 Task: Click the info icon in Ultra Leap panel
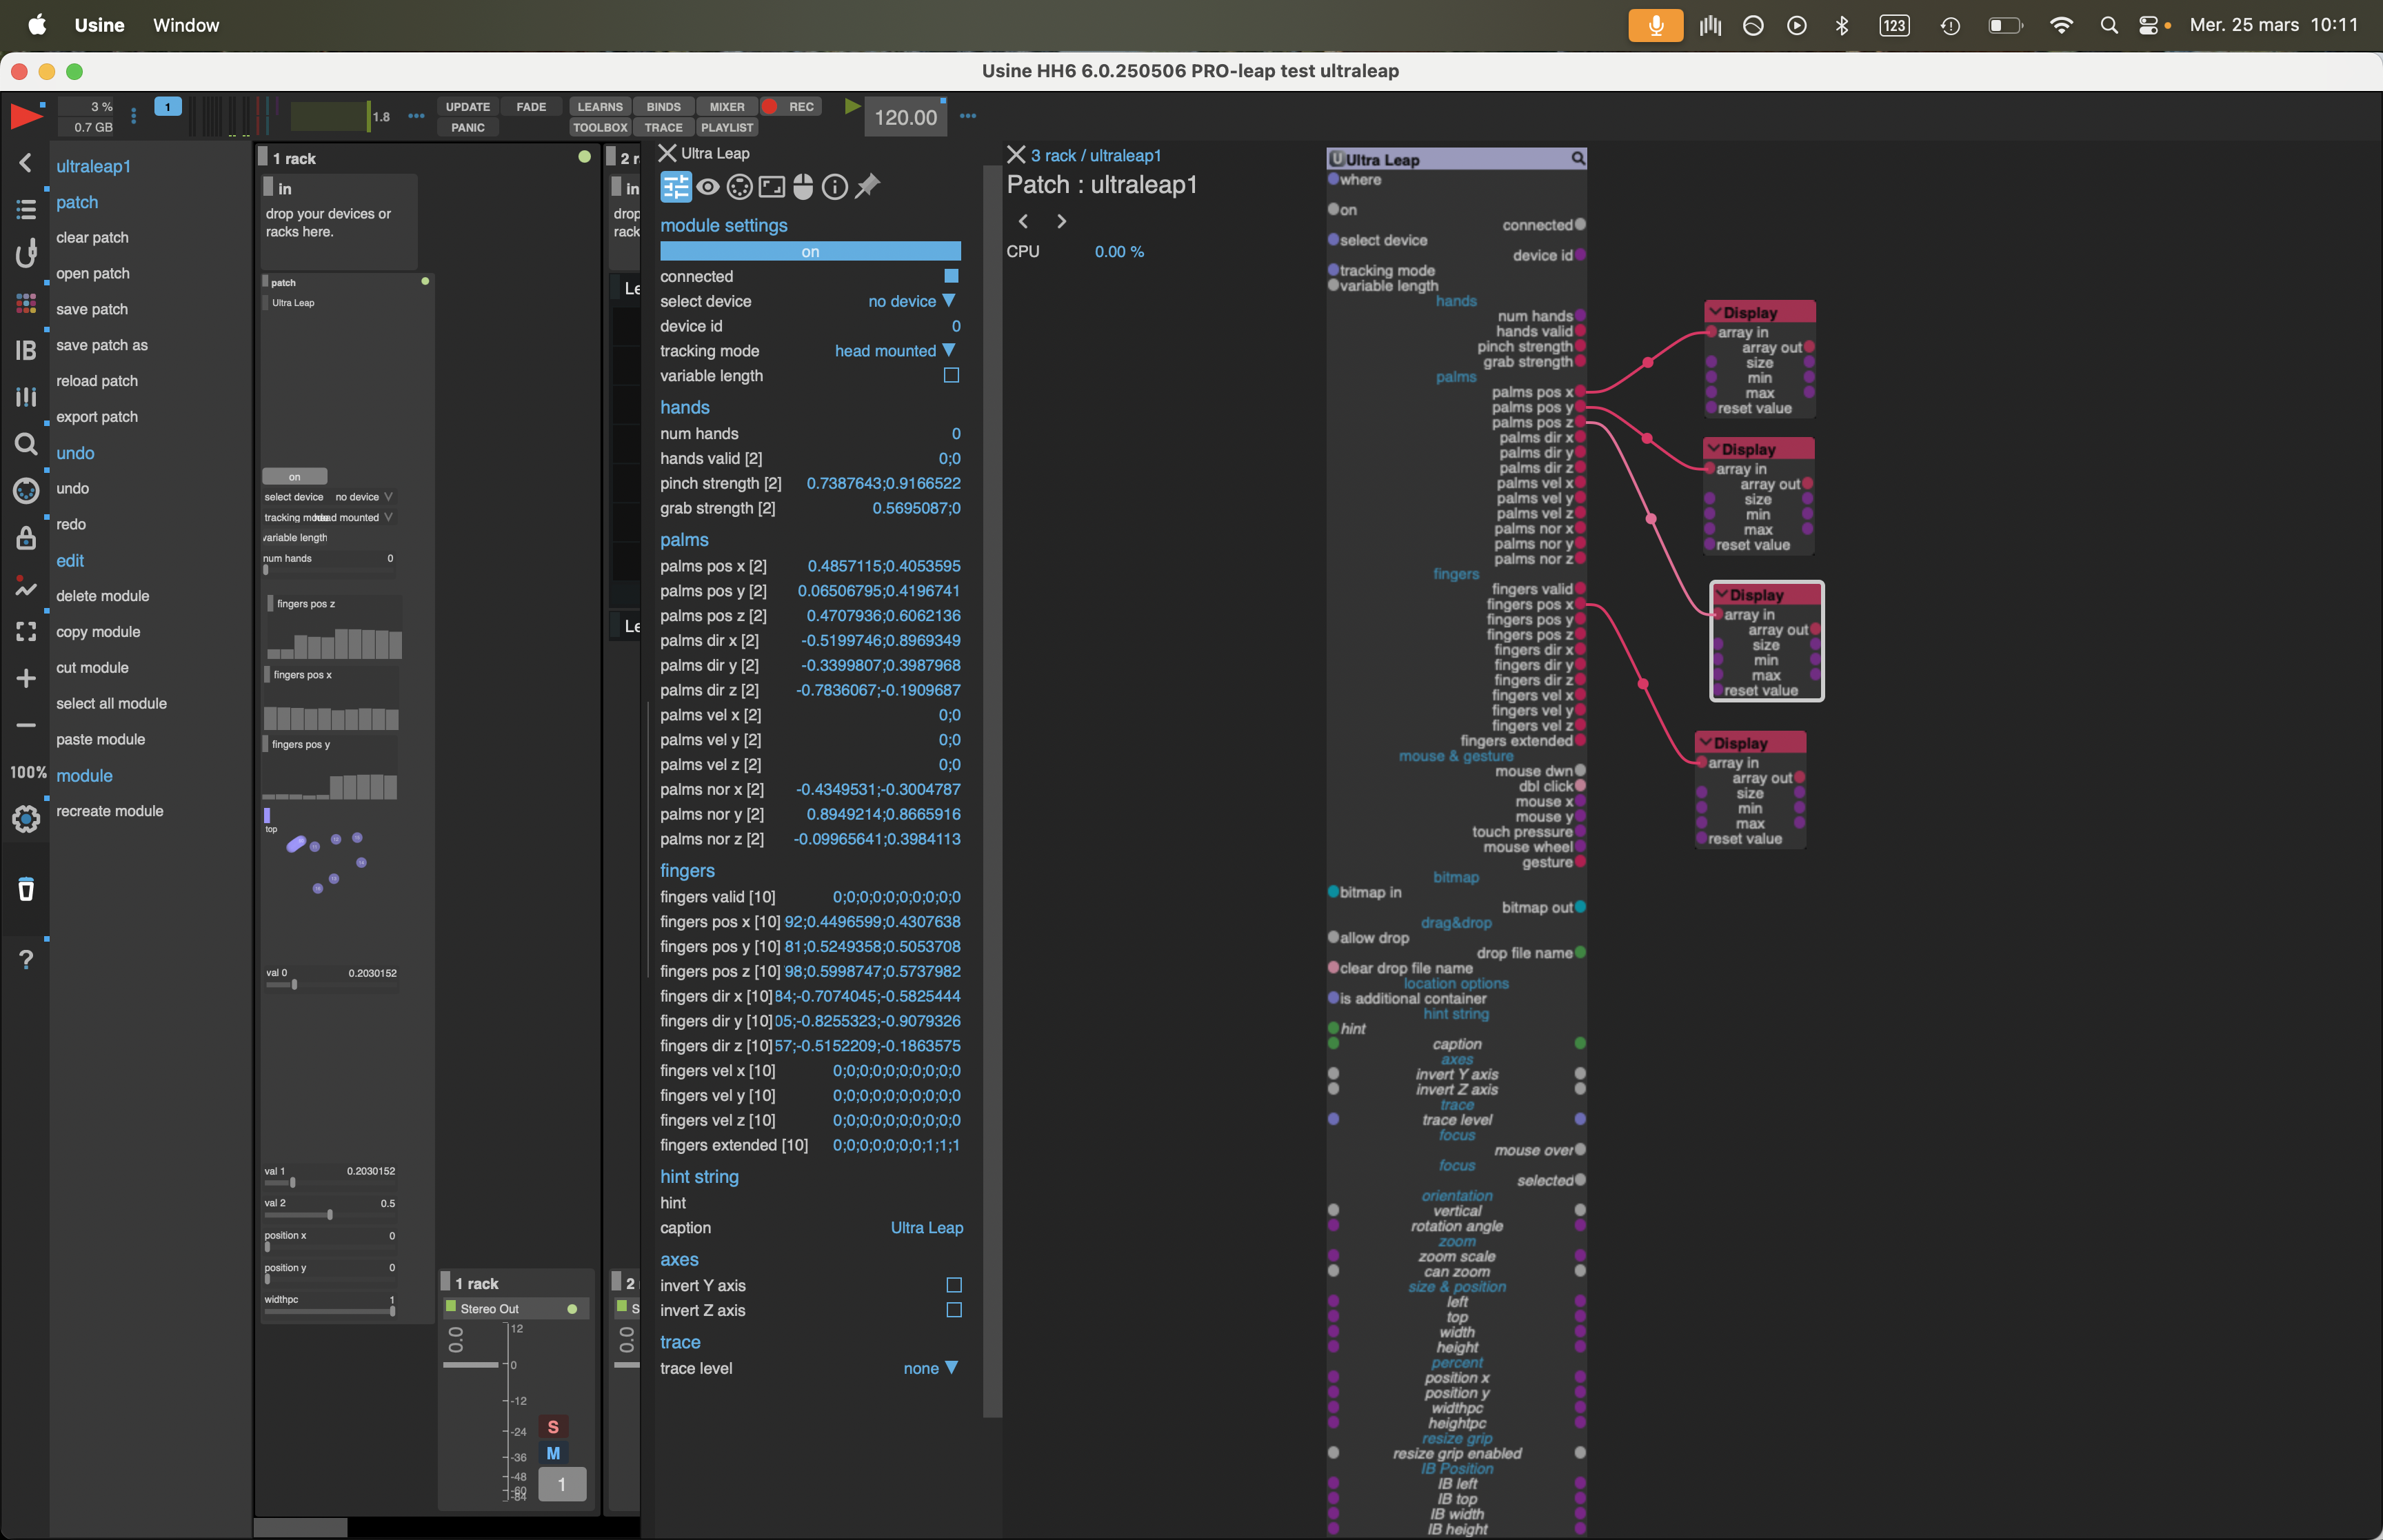click(835, 187)
